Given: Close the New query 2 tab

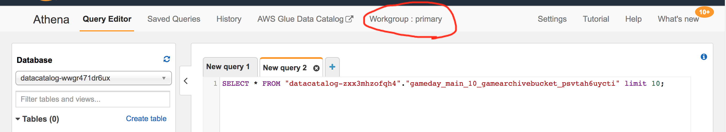Looking at the screenshot, I should pos(316,68).
